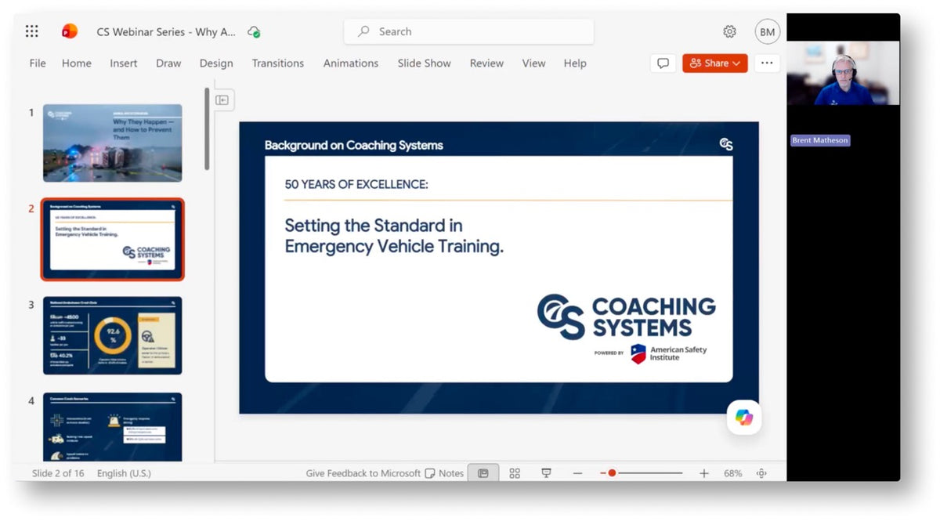Screen dimensions: 940x521
Task: Click the thumbnail pane scrollbar
Action: [207, 129]
